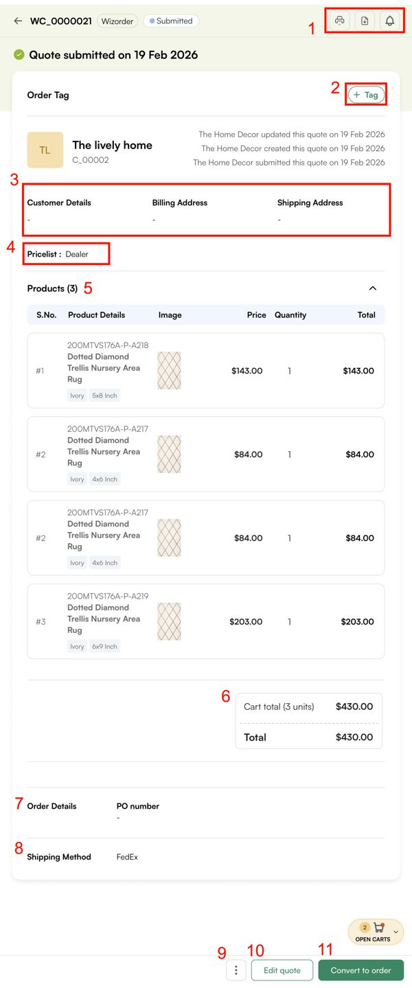Open the 5x8 Inch rug thumbnail
Viewport: 412px width, 988px height.
point(169,371)
